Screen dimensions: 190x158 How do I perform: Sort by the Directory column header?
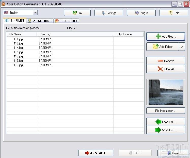tap(75, 34)
